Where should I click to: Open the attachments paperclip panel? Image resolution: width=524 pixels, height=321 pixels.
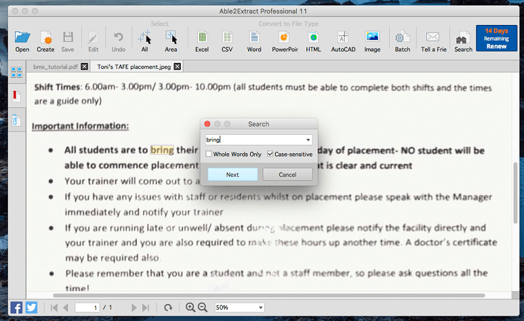(16, 120)
